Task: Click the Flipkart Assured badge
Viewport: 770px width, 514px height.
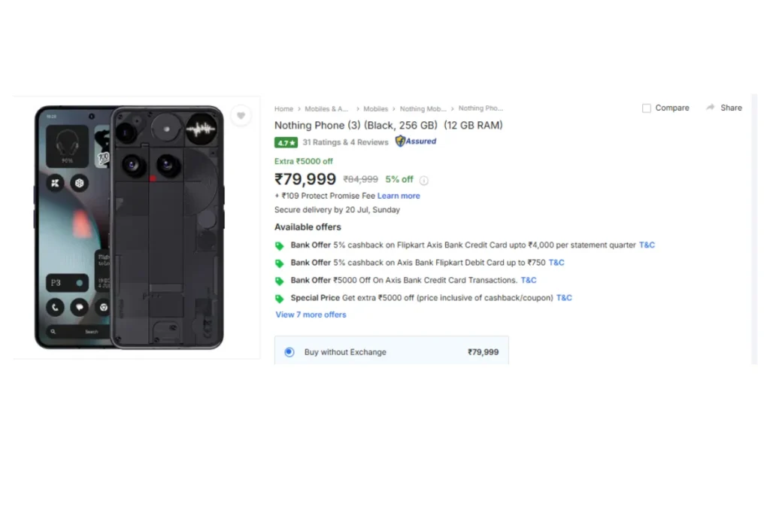Action: [x=416, y=141]
